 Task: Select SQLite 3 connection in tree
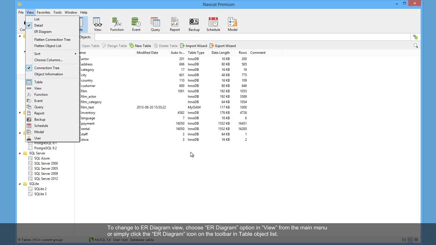(40, 194)
